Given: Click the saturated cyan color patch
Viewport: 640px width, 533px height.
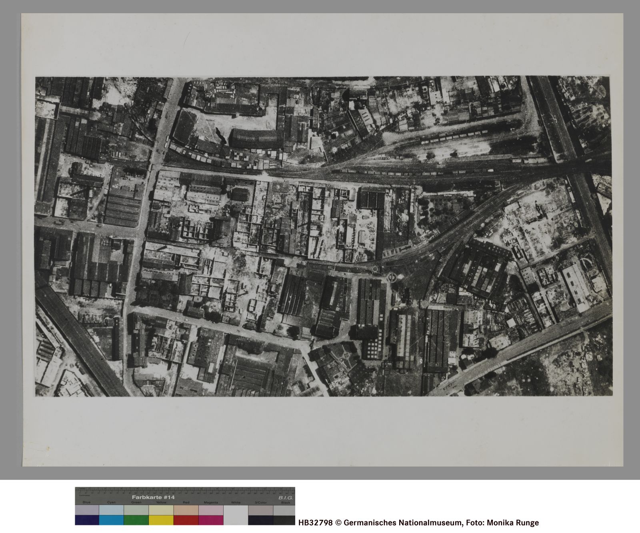Looking at the screenshot, I should pyautogui.click(x=111, y=520).
